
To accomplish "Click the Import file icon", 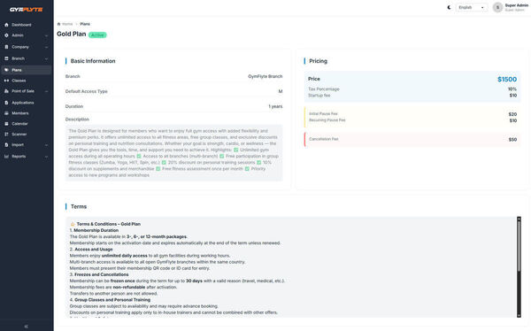I will click(6, 144).
